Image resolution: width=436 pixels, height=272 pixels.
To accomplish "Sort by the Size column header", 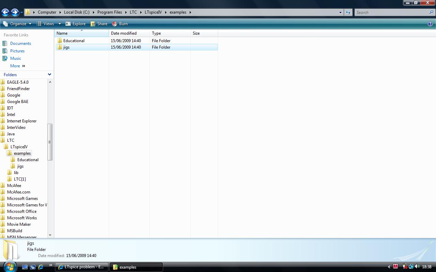I will (204, 33).
